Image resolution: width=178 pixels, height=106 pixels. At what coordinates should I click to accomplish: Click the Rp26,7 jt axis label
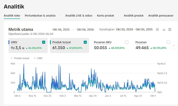[x=162, y=73]
